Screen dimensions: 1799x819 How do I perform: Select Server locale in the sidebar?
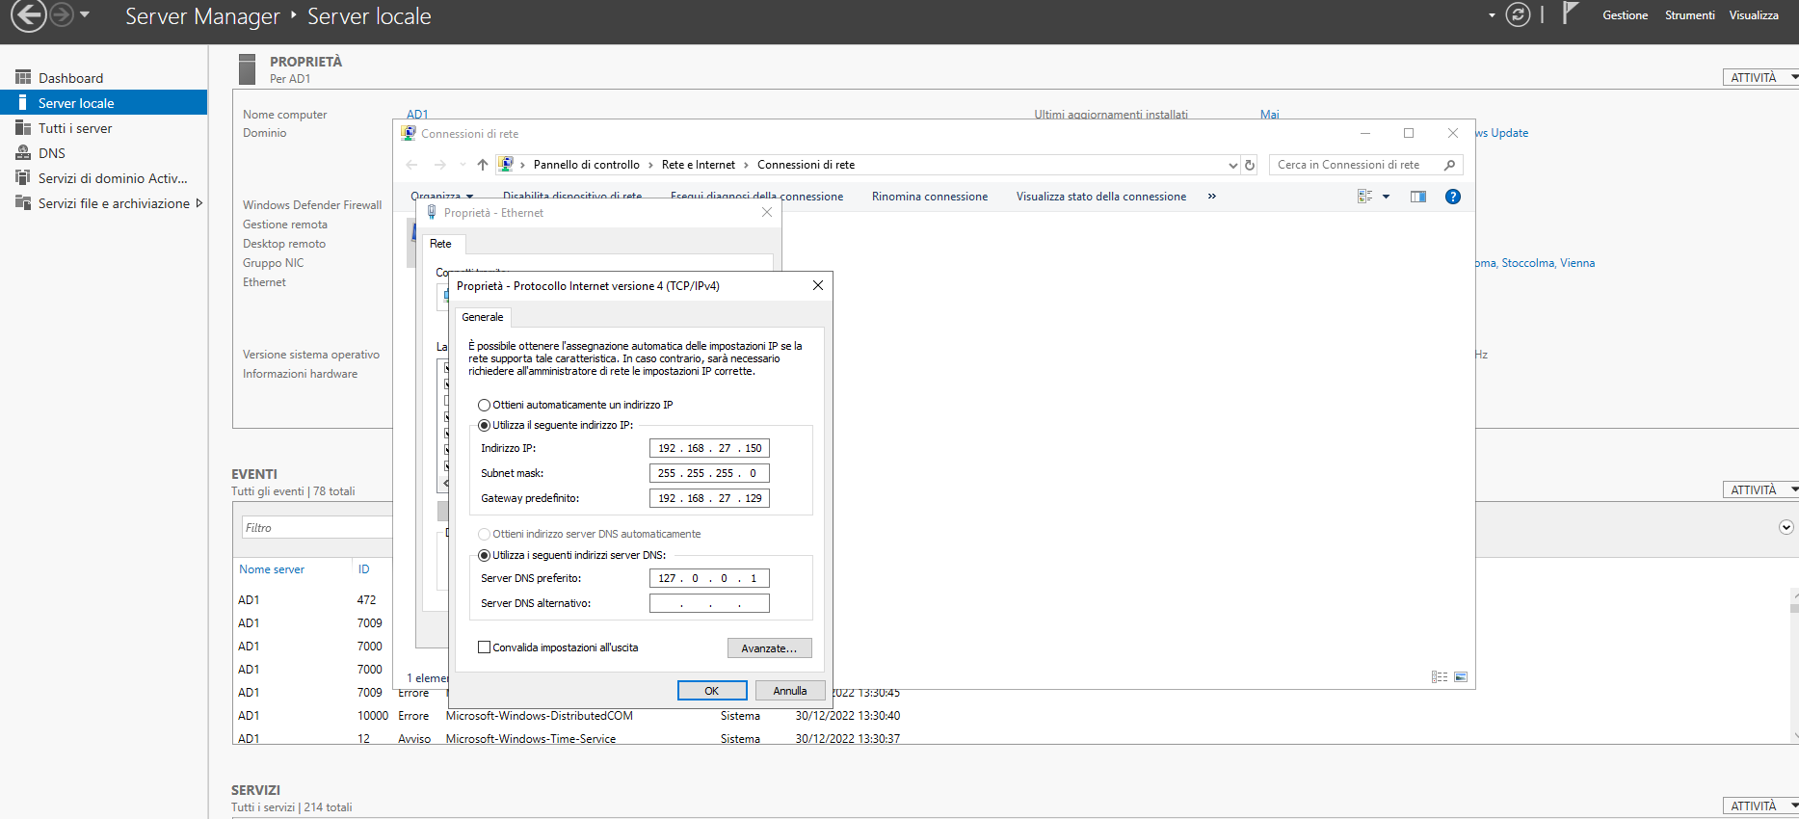(104, 103)
